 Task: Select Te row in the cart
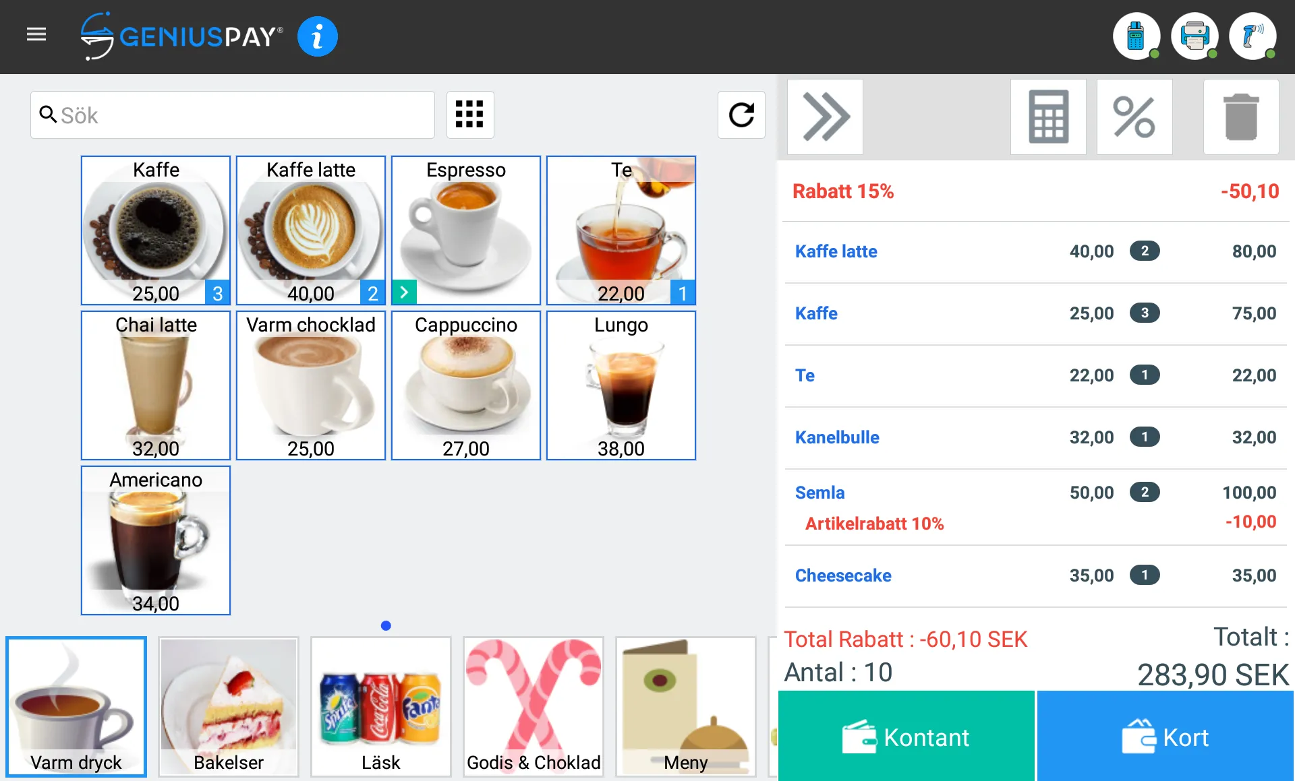(x=1036, y=375)
